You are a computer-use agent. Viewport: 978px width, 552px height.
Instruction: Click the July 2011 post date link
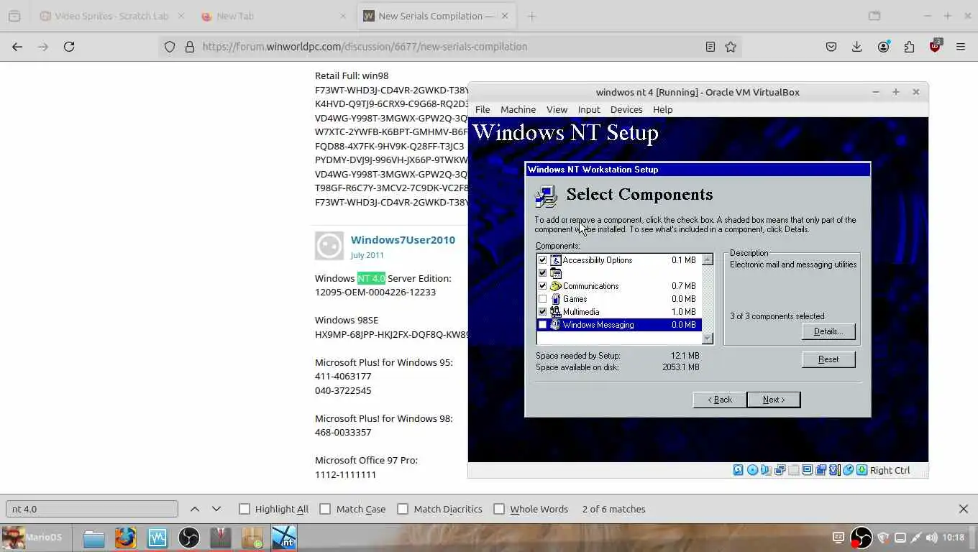[x=367, y=255]
